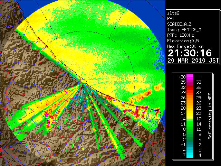Click the "---" legend label
221x166 pixels.
pyautogui.click(x=198, y=77)
